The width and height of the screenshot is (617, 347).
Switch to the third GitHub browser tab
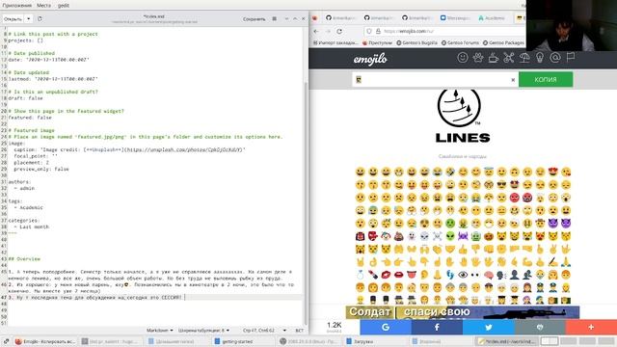click(x=416, y=17)
